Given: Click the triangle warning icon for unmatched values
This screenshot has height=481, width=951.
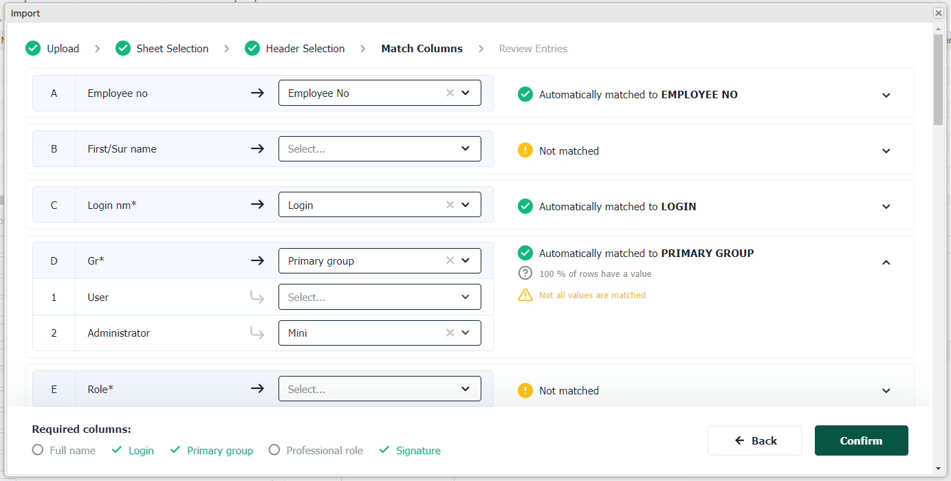Looking at the screenshot, I should pos(525,295).
